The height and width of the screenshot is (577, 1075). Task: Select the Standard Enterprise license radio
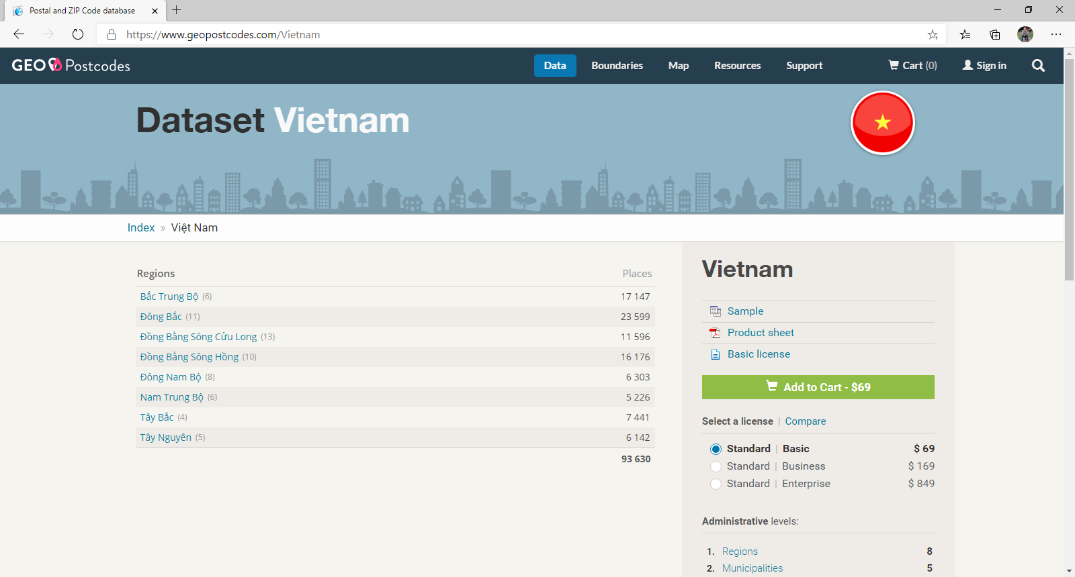716,484
